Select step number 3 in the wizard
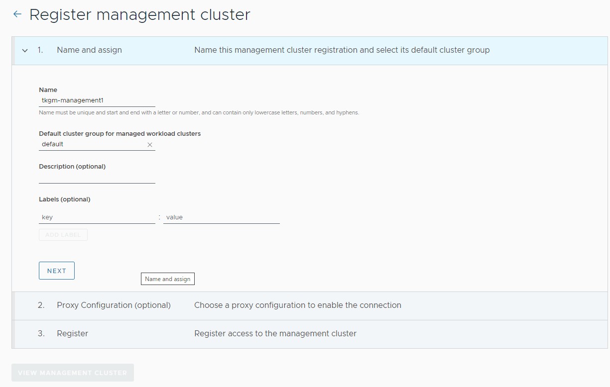 41,334
